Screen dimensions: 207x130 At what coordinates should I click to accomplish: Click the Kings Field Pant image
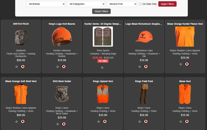[144, 94]
